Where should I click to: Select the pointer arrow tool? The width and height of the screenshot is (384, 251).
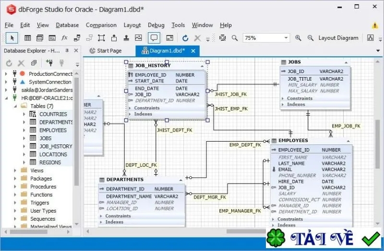click(x=12, y=38)
